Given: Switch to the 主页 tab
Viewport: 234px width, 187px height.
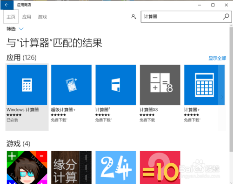Looking at the screenshot, I should click(x=11, y=17).
